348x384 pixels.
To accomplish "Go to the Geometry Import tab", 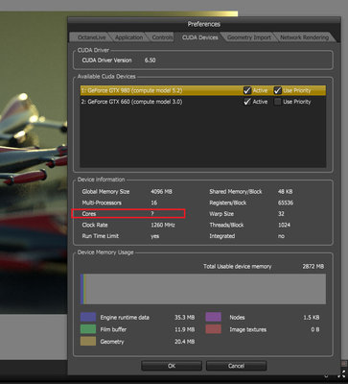I will (249, 37).
